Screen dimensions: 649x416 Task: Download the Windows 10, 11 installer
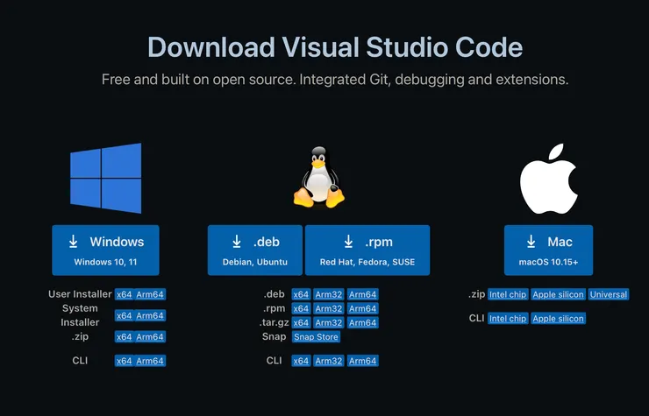tap(105, 250)
